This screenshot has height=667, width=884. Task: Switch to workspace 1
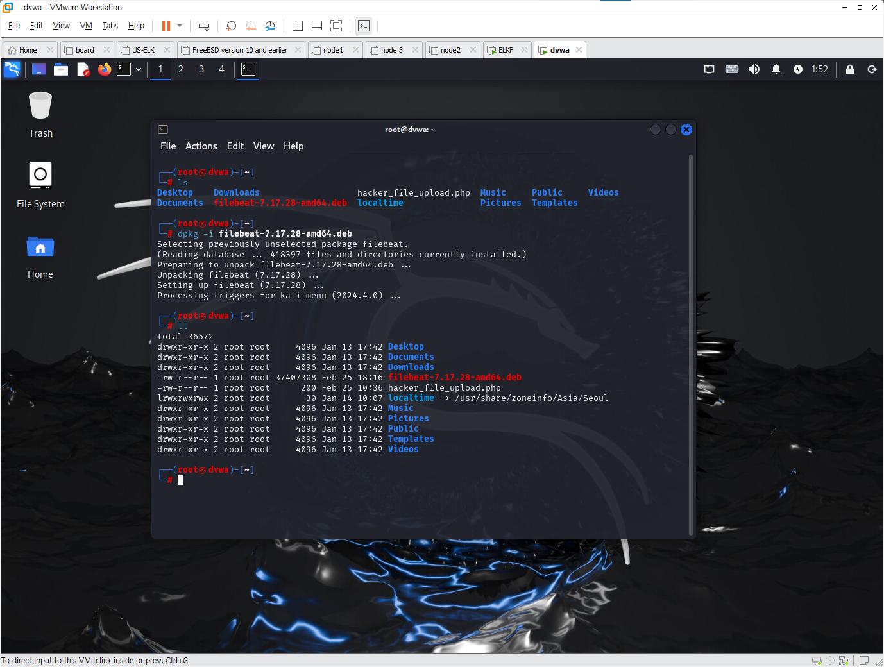160,69
